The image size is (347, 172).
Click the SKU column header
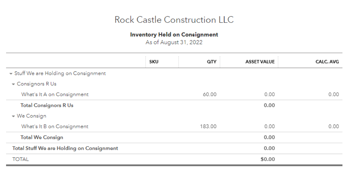tap(154, 62)
